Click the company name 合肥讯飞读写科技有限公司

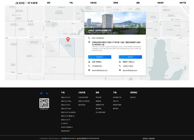(100, 30)
